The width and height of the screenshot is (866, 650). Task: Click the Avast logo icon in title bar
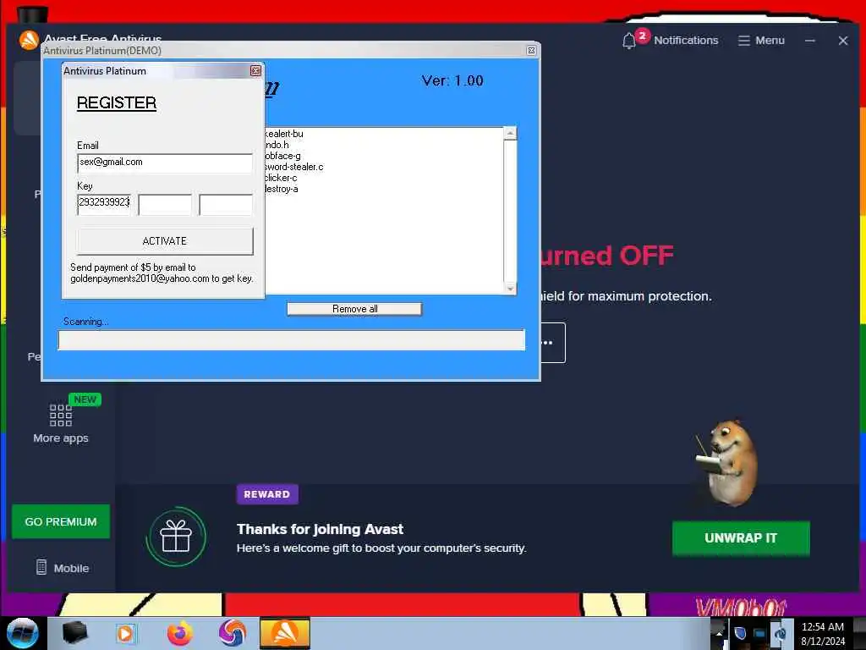[x=29, y=40]
